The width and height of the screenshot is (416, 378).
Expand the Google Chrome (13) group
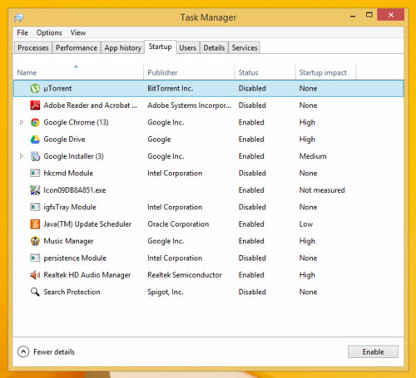point(22,122)
